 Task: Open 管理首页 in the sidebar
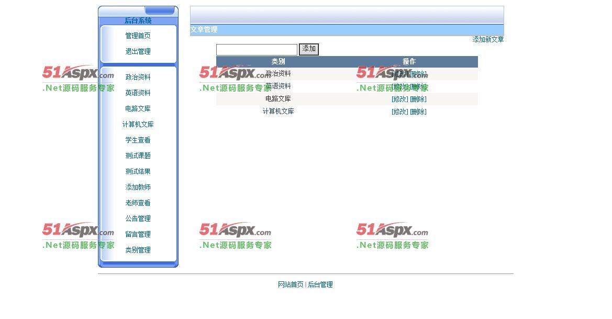click(x=138, y=36)
